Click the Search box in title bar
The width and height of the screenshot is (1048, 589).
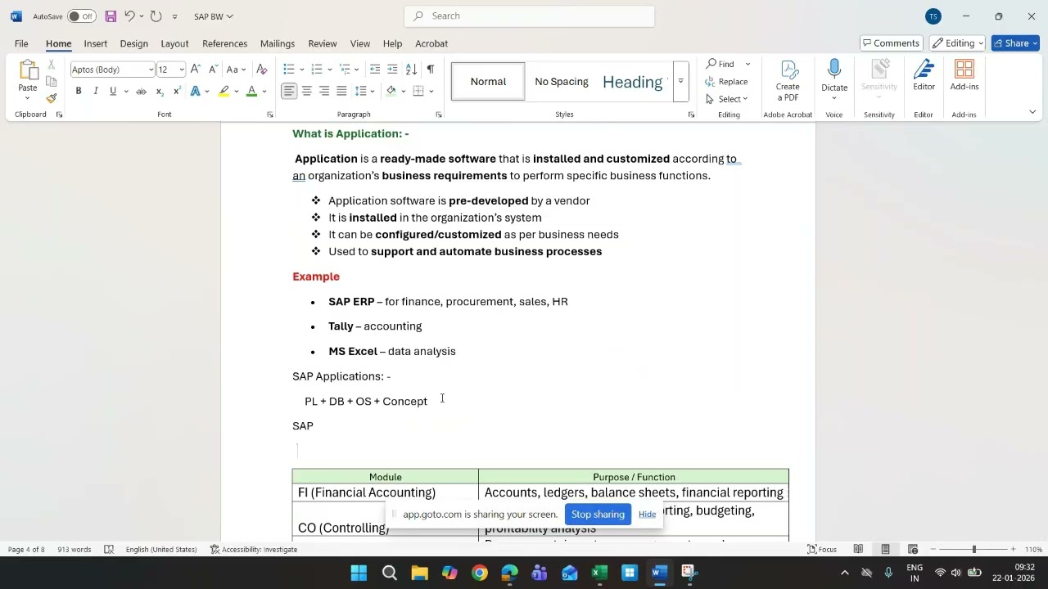coord(530,16)
